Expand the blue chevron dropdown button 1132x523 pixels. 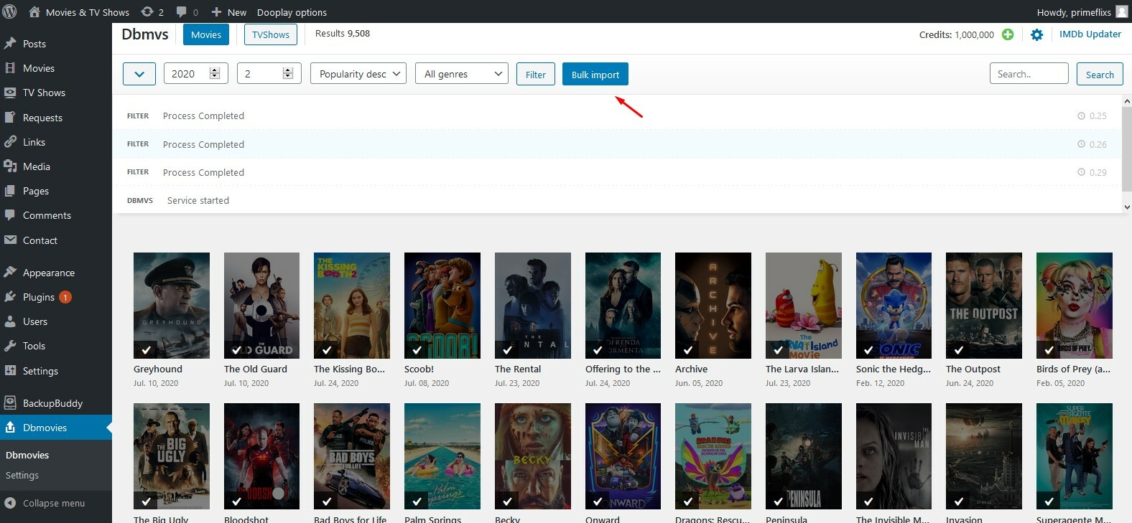[139, 74]
